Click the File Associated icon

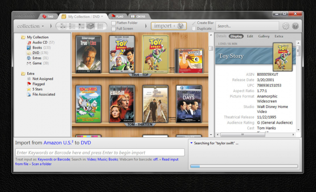point(29,95)
